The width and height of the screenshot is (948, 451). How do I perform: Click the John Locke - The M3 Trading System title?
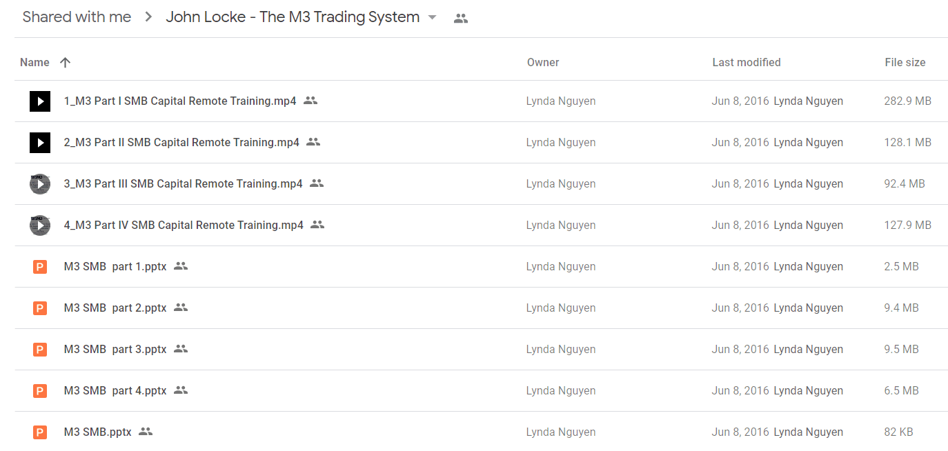[x=293, y=17]
